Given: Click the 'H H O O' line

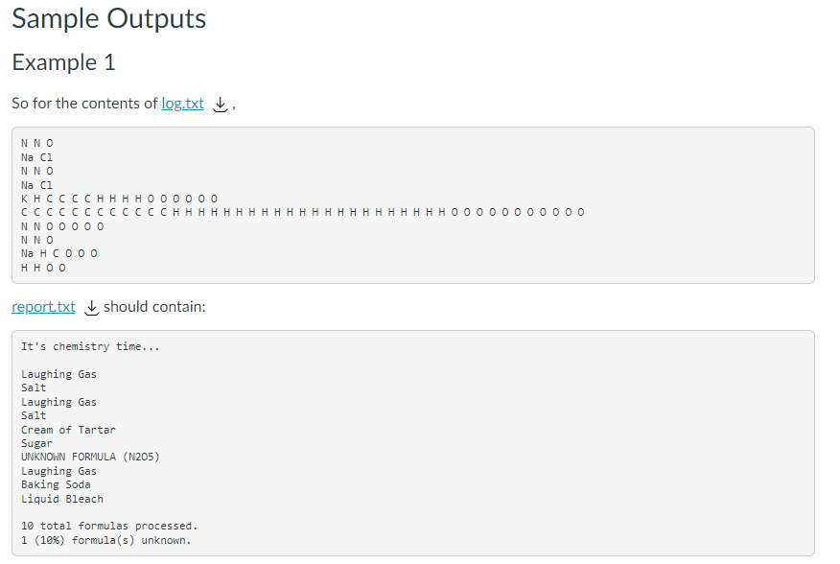Looking at the screenshot, I should [x=43, y=268].
